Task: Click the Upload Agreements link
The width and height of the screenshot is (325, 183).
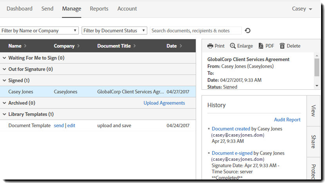Action: click(x=164, y=103)
